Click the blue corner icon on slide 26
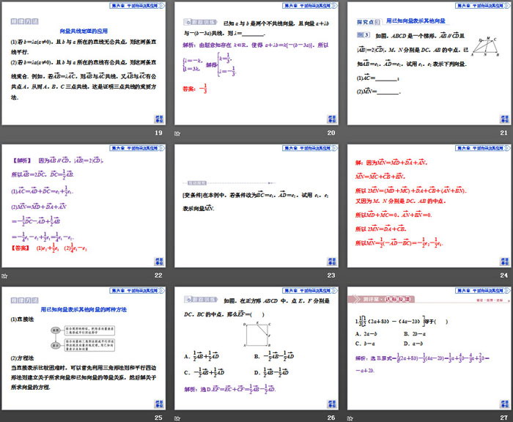 [x=332, y=404]
